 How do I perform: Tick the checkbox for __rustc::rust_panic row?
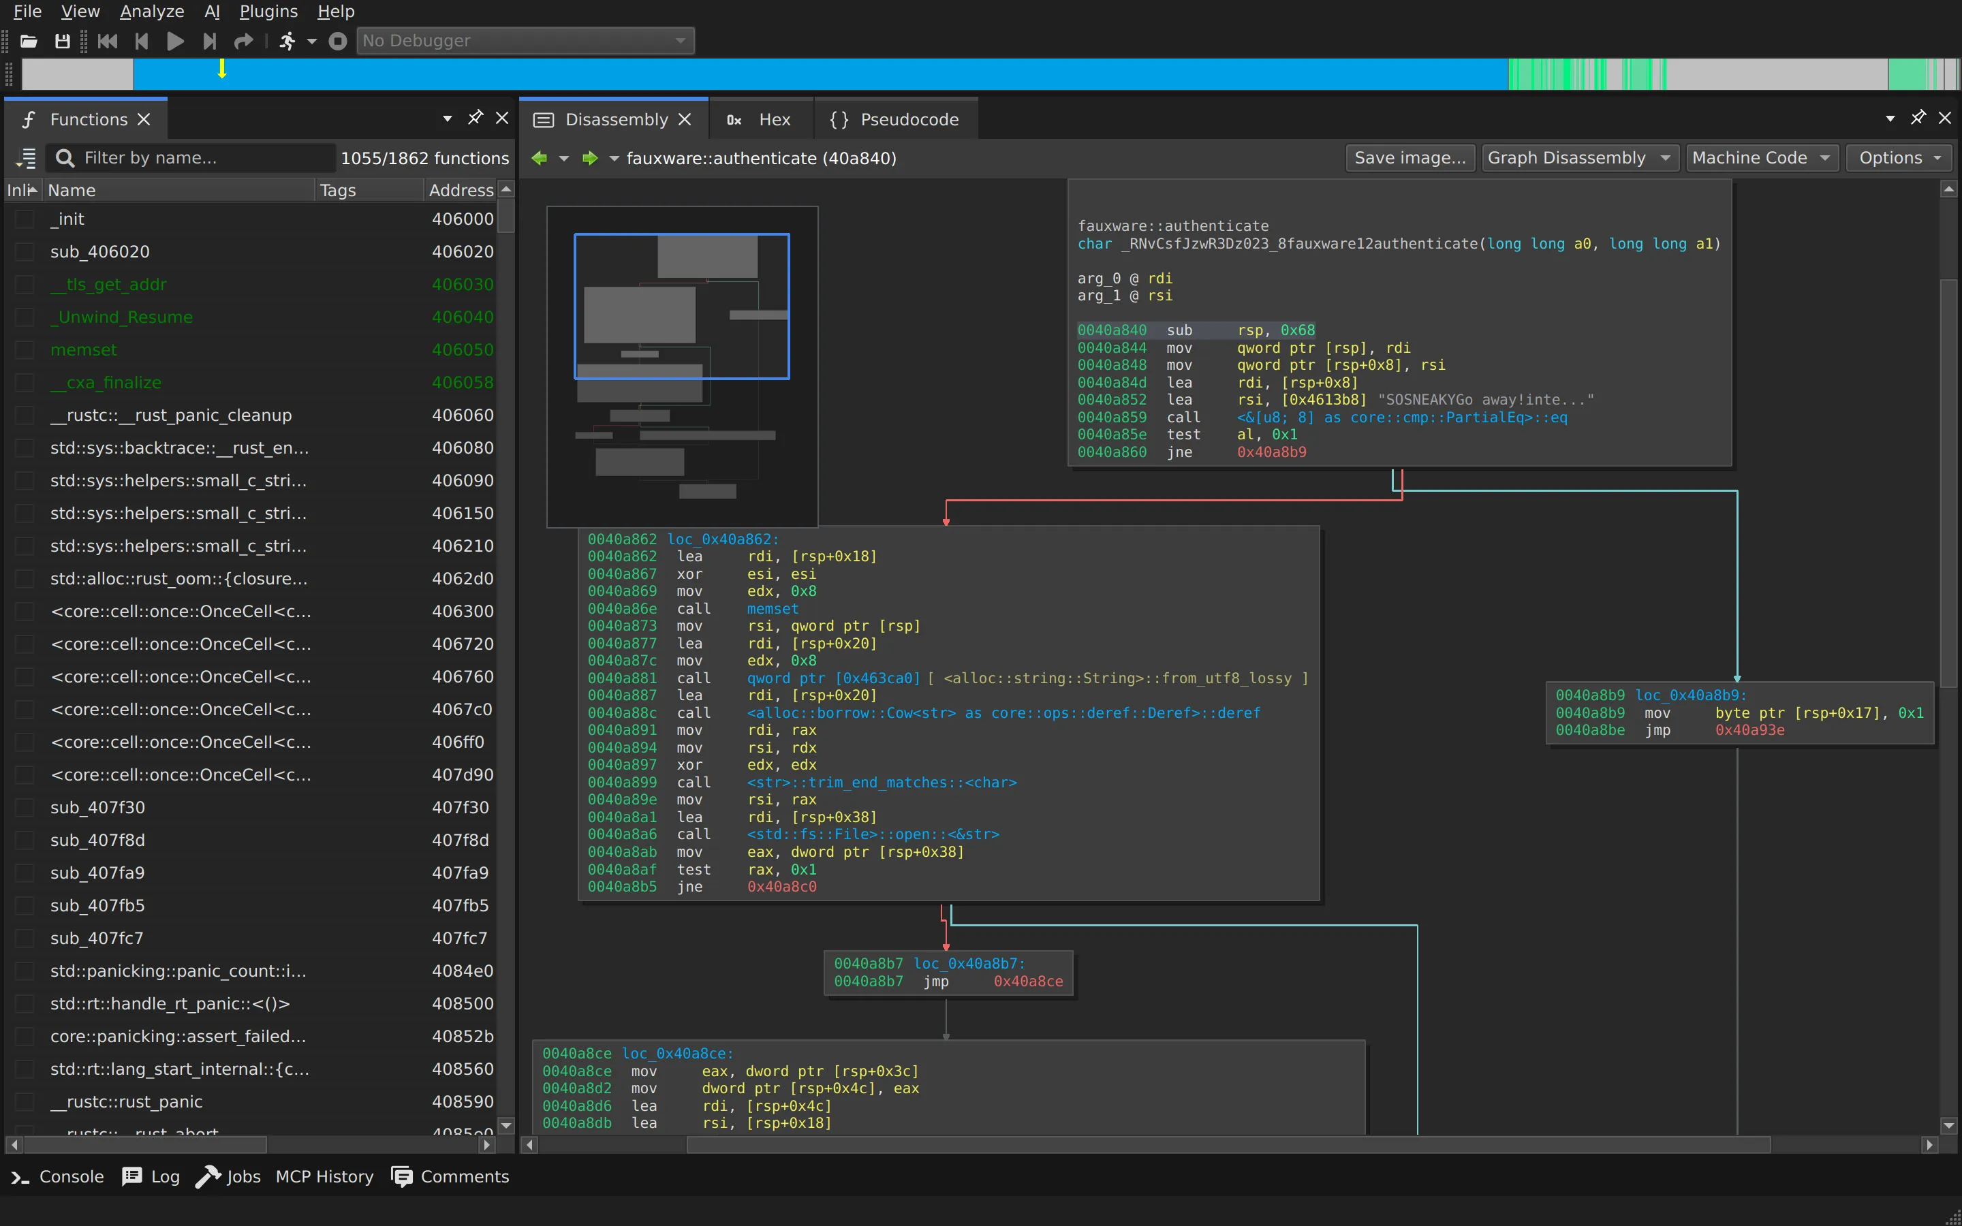(25, 1102)
